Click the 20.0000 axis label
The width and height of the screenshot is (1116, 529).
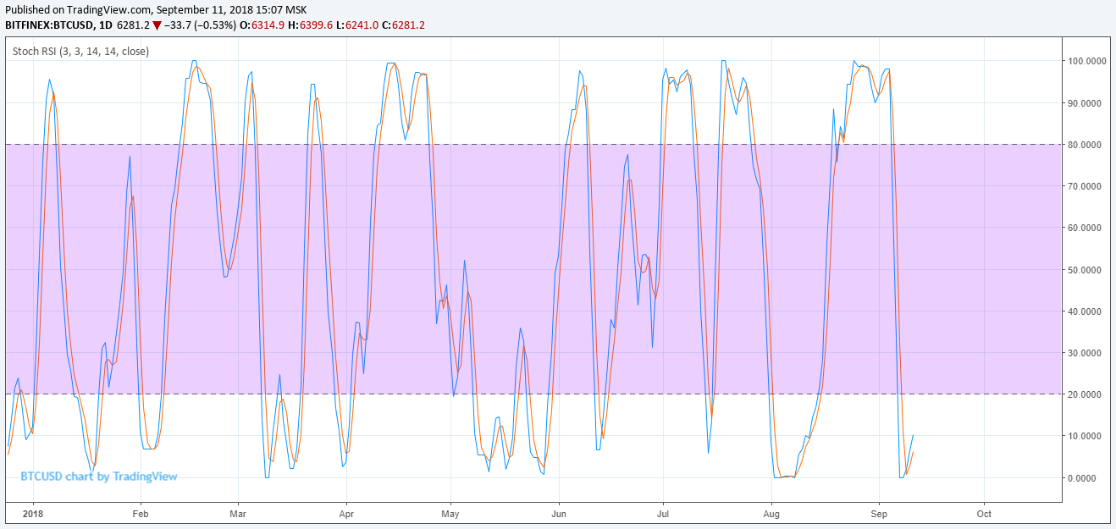1086,394
